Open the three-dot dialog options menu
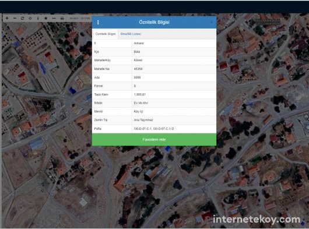The width and height of the screenshot is (309, 229). tap(98, 22)
